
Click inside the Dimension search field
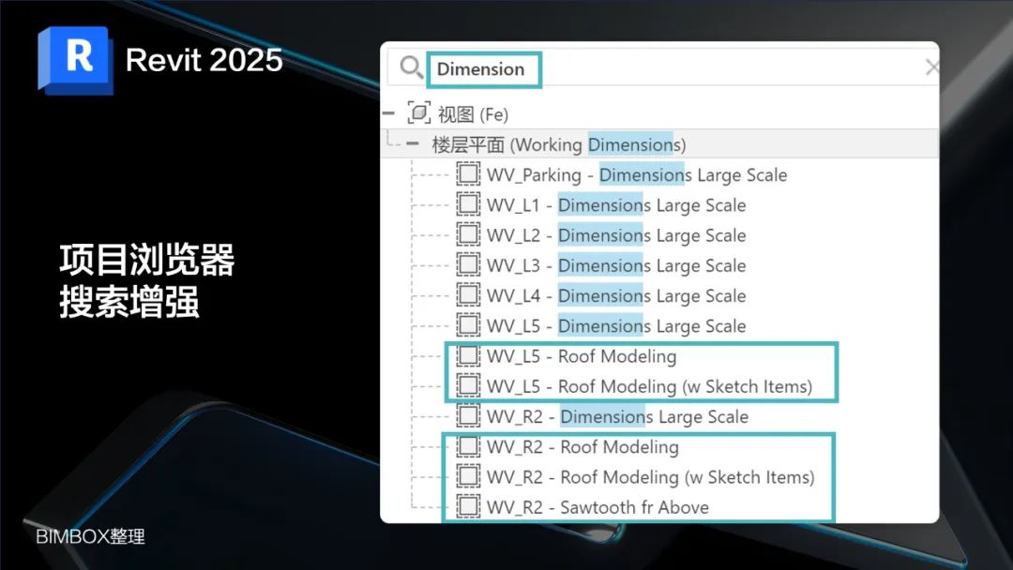[483, 68]
